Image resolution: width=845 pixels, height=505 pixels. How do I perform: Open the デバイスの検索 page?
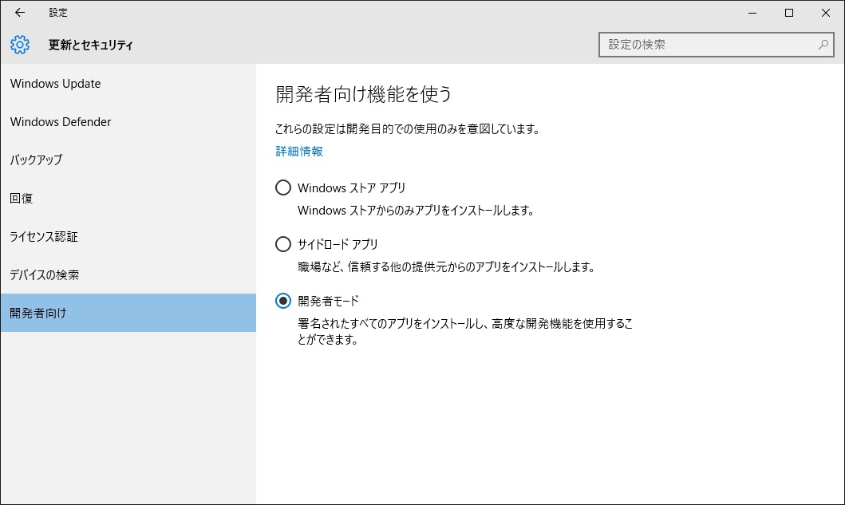click(x=45, y=275)
